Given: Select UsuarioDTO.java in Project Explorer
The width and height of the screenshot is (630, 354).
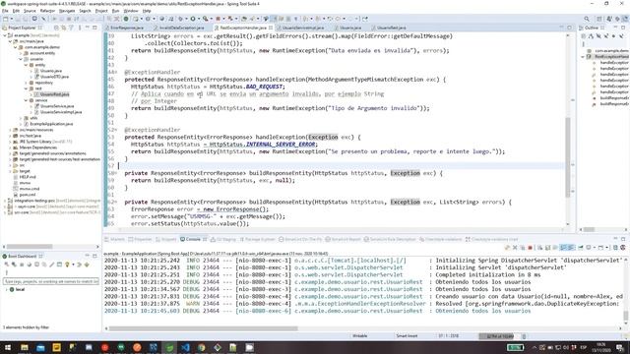Looking at the screenshot, I should click(x=54, y=77).
